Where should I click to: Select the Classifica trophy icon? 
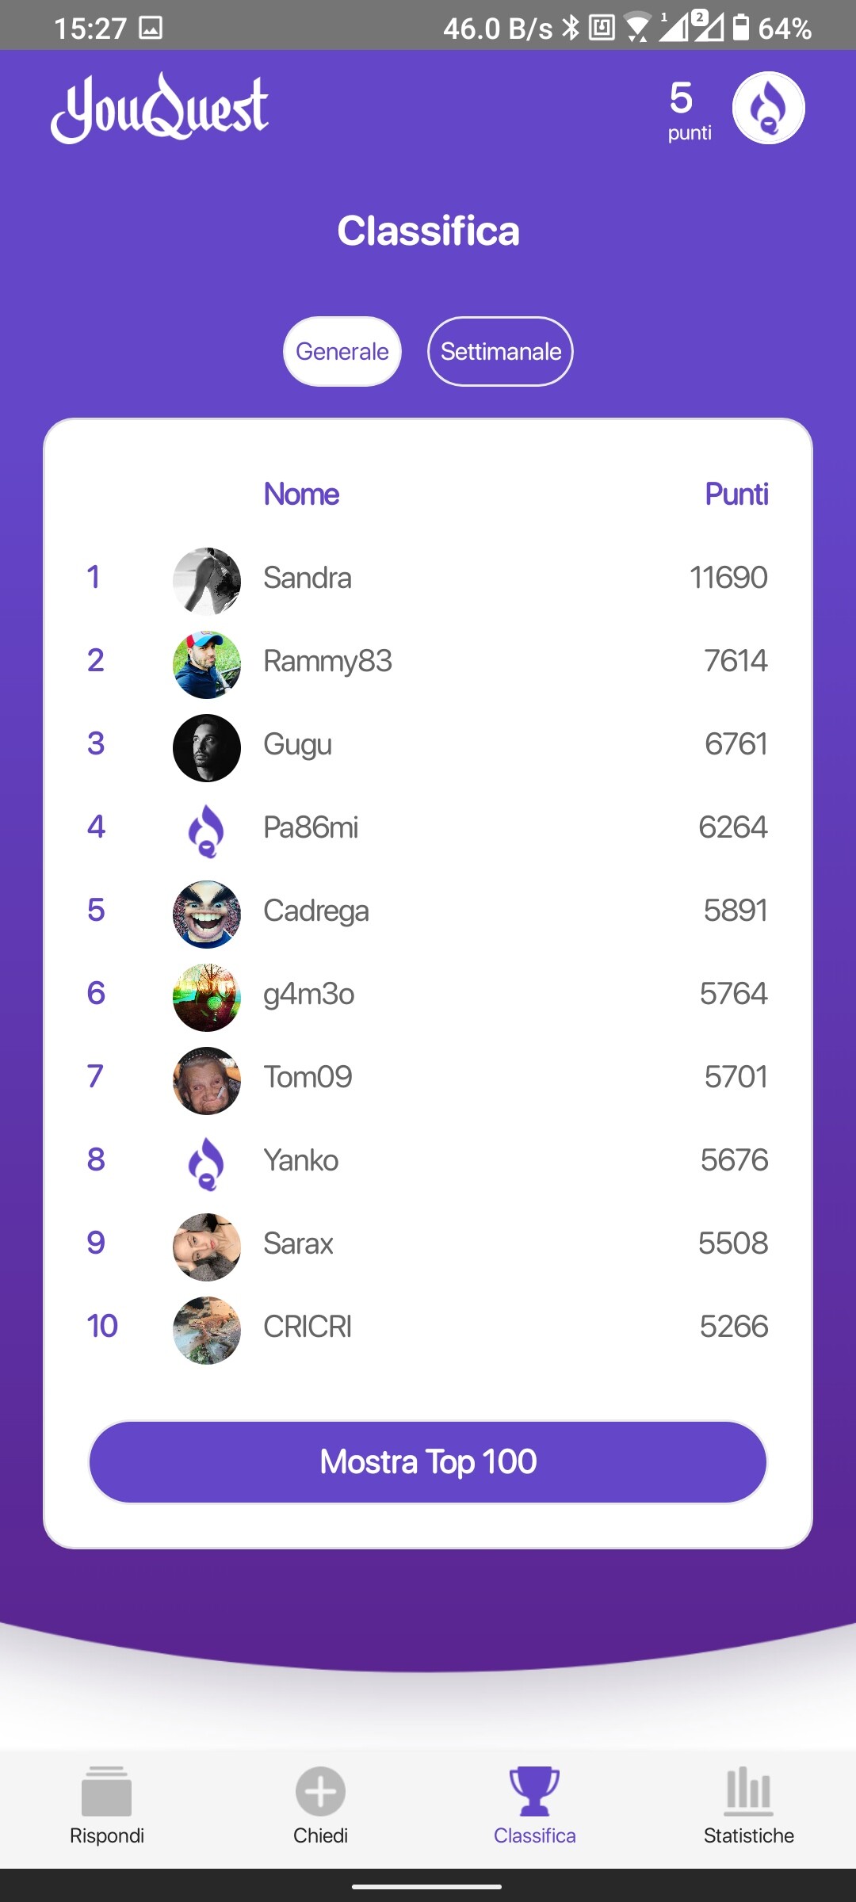(x=534, y=1791)
